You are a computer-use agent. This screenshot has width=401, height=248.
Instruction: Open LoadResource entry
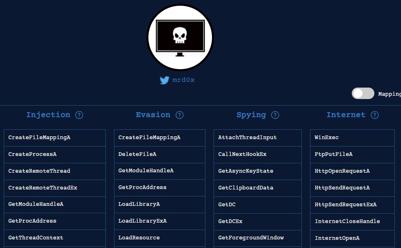tap(159, 238)
